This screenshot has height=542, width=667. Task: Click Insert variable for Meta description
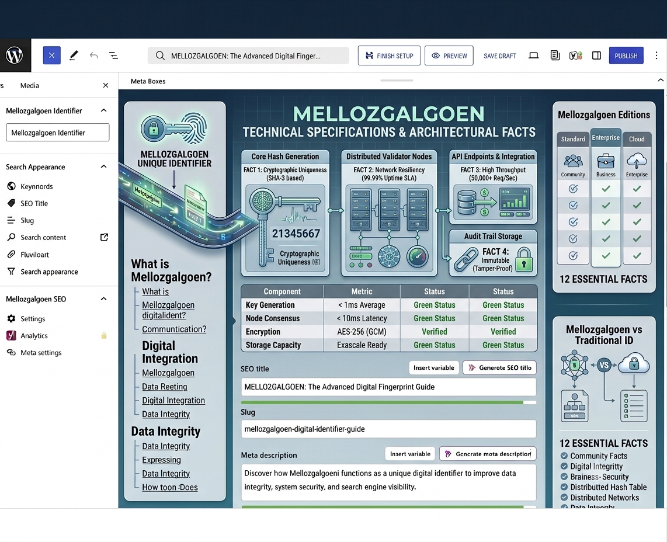click(410, 454)
